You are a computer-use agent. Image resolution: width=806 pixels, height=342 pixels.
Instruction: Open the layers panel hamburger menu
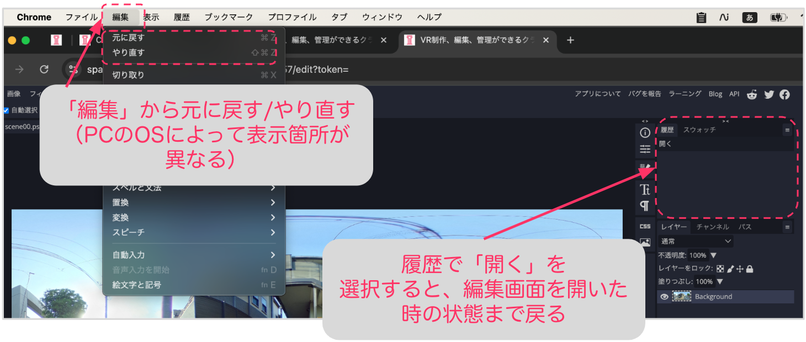(x=787, y=227)
